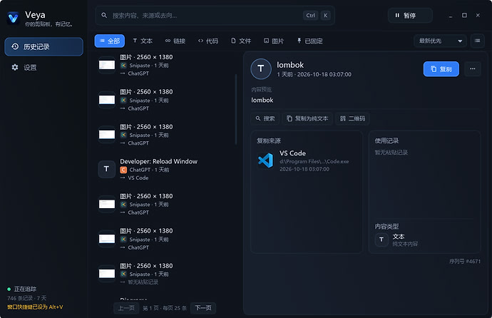The image size is (492, 318).
Task: Select the 代码 filter tab
Action: coord(208,41)
